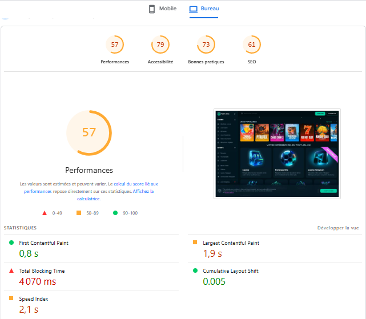
Task: Select the Bureau tab
Action: click(x=204, y=9)
